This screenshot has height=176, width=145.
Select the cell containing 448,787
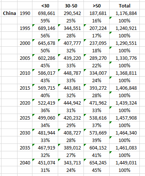pyautogui.click(x=71, y=73)
